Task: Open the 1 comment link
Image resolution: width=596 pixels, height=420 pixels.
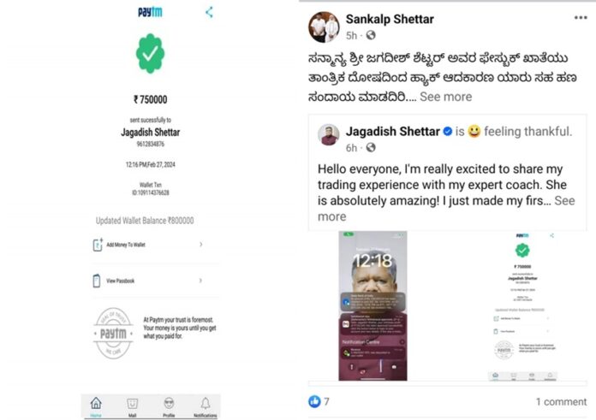Action: click(561, 402)
